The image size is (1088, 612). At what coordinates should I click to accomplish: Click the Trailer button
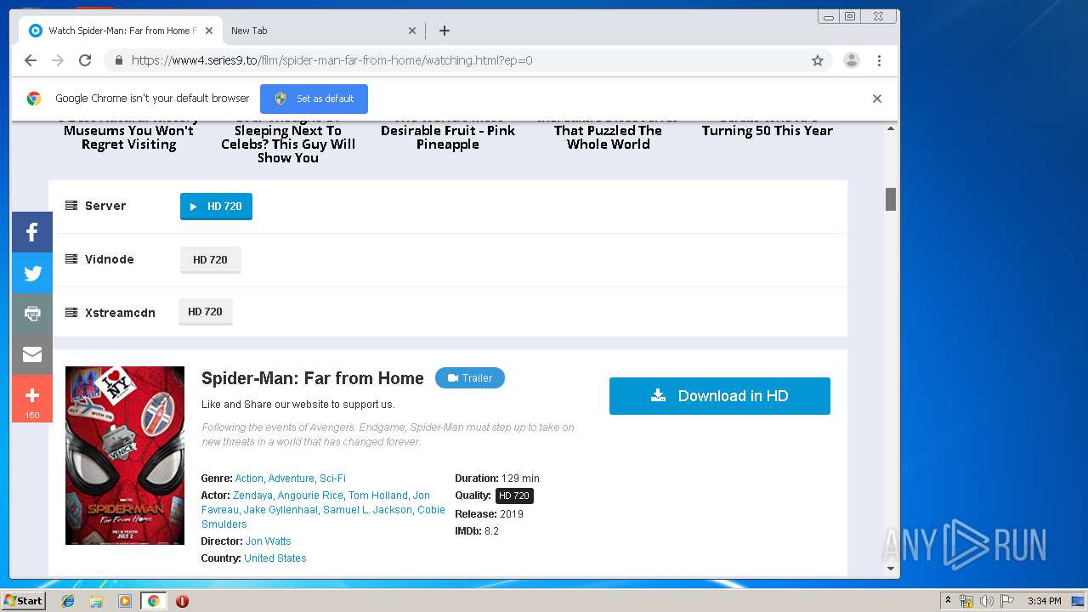[470, 378]
